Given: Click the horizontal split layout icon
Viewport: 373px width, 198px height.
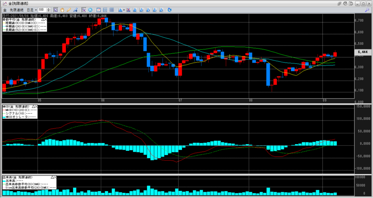Looking at the screenshot, I should pyautogui.click(x=105, y=10).
